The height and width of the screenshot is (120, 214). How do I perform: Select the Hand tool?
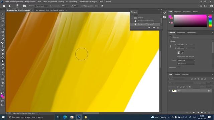3,83
